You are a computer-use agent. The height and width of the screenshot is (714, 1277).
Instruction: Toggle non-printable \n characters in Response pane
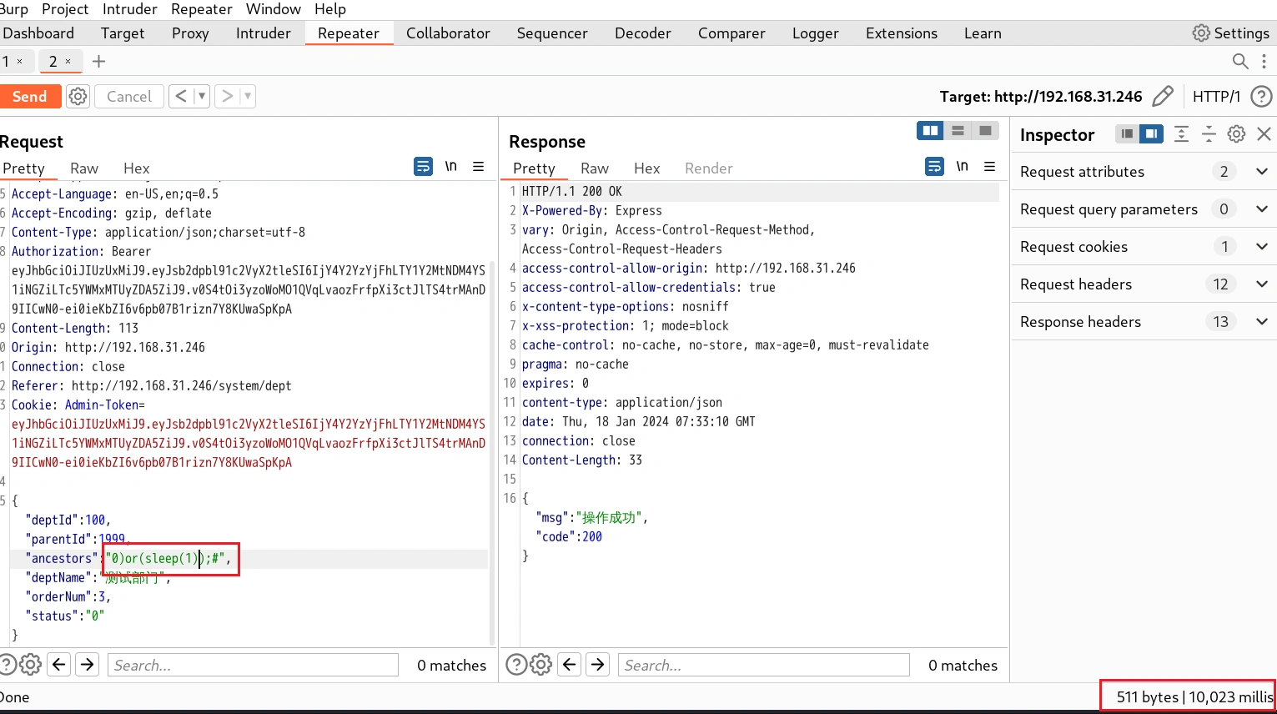tap(962, 167)
